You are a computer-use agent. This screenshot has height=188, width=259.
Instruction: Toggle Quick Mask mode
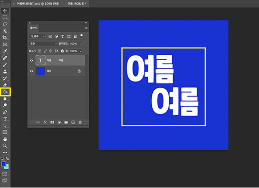[x=5, y=174]
